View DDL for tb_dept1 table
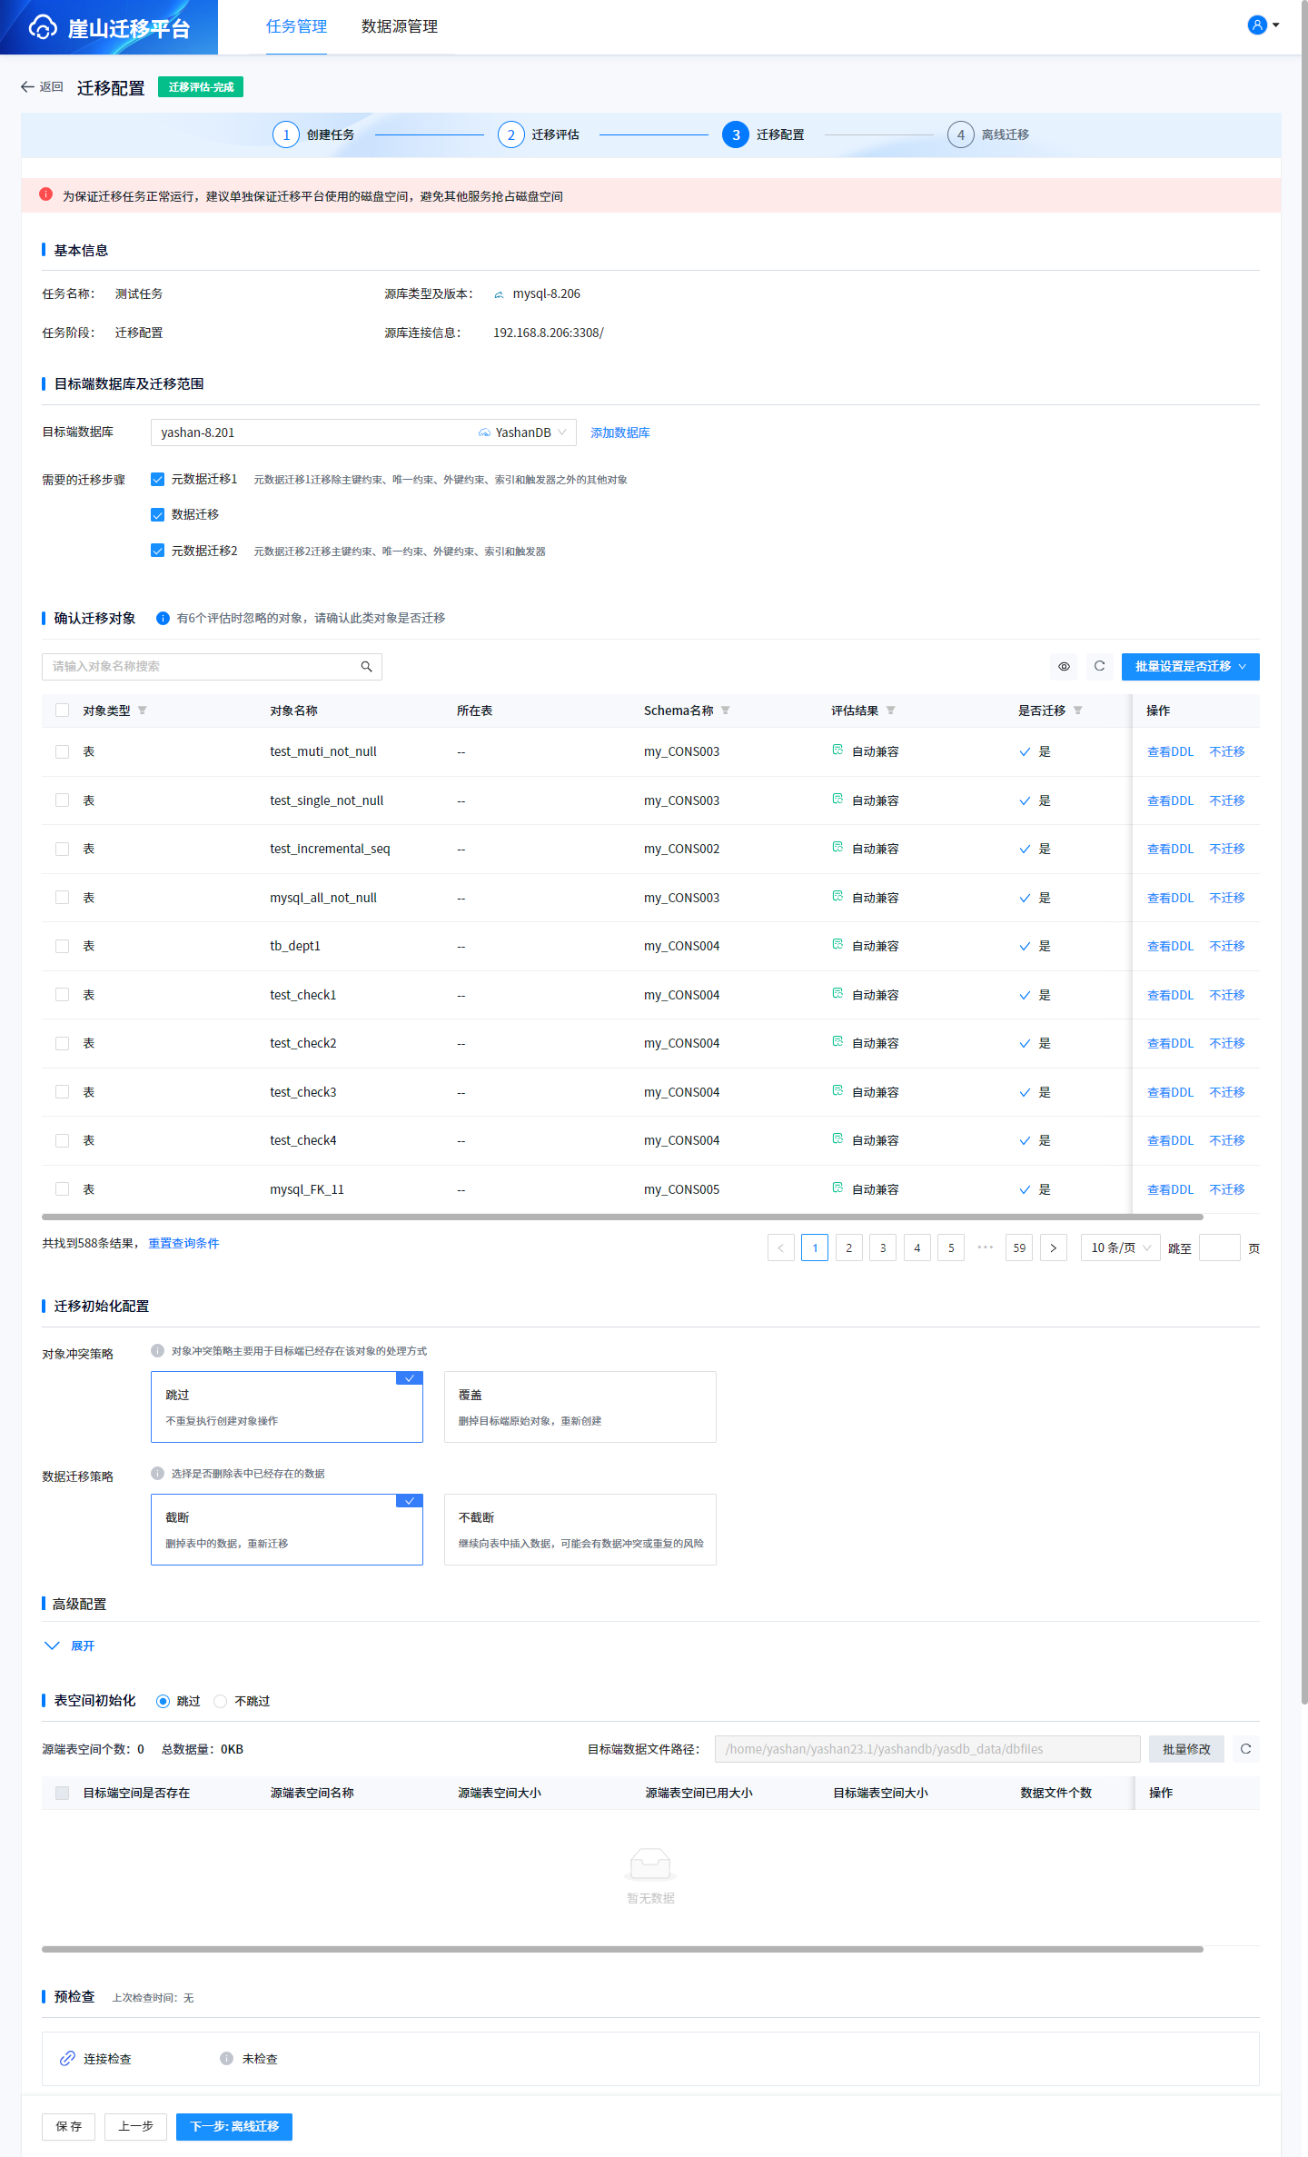The image size is (1308, 2157). (x=1170, y=947)
